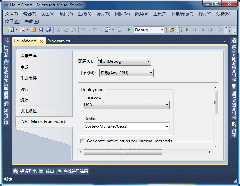Click the Show Next Statement arrow icon

pyautogui.click(x=220, y=30)
